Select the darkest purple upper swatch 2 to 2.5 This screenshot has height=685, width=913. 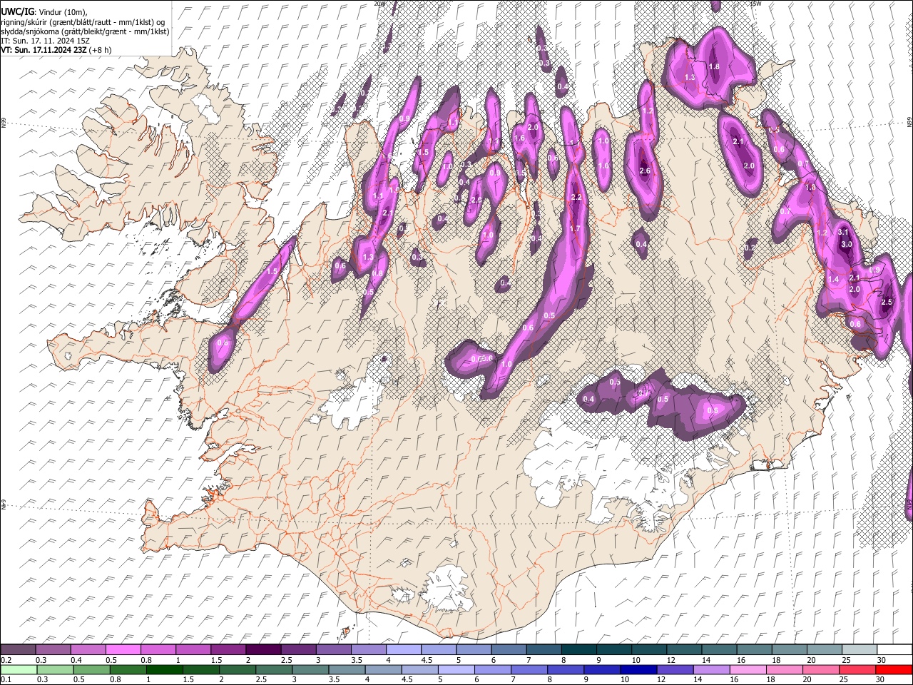pos(263,650)
